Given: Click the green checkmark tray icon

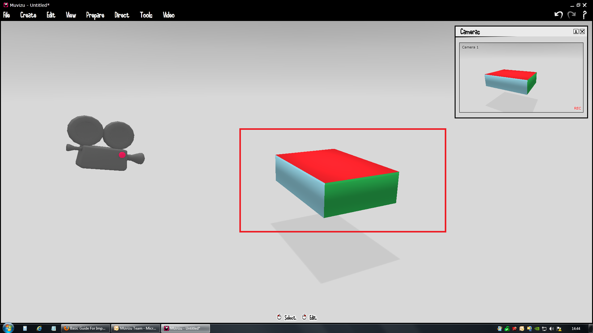Looking at the screenshot, I should coord(507,329).
